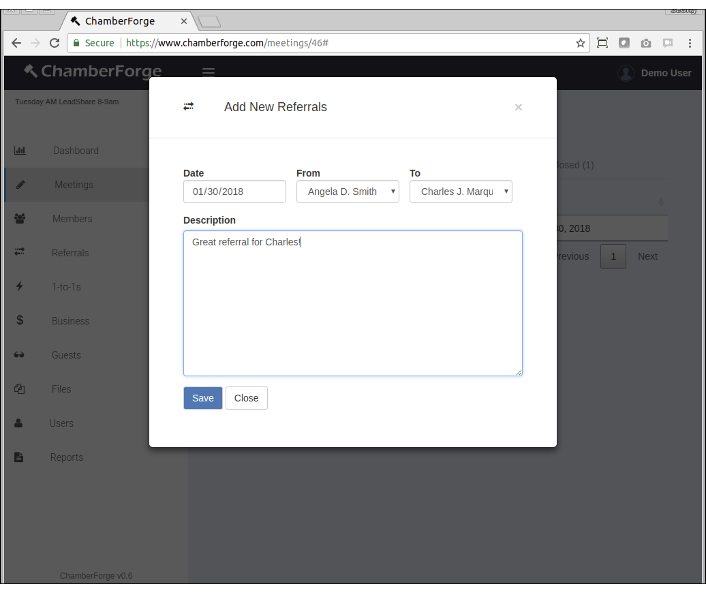Open the From referrer dropdown
The image size is (706, 593).
(348, 192)
